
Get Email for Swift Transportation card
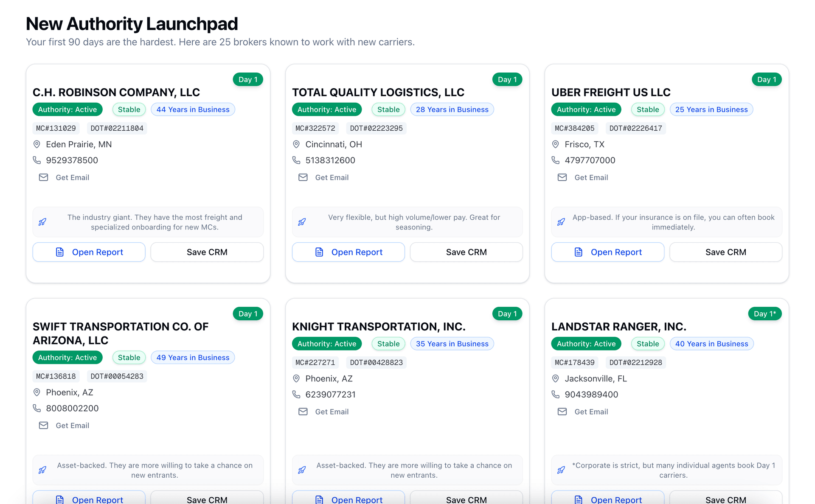[72, 426]
